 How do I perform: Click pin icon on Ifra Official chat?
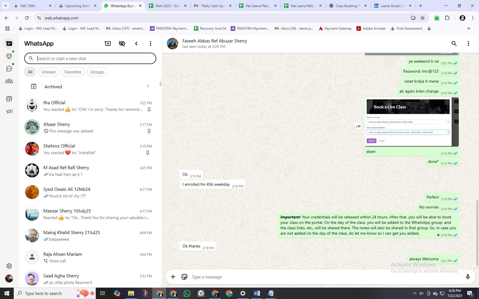[x=149, y=110]
